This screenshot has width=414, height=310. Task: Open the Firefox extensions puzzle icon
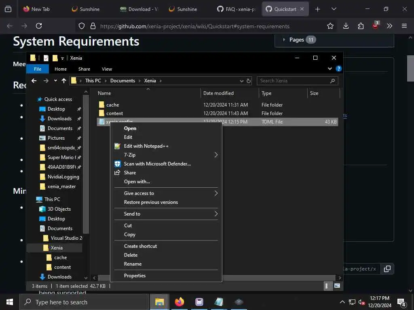361,26
